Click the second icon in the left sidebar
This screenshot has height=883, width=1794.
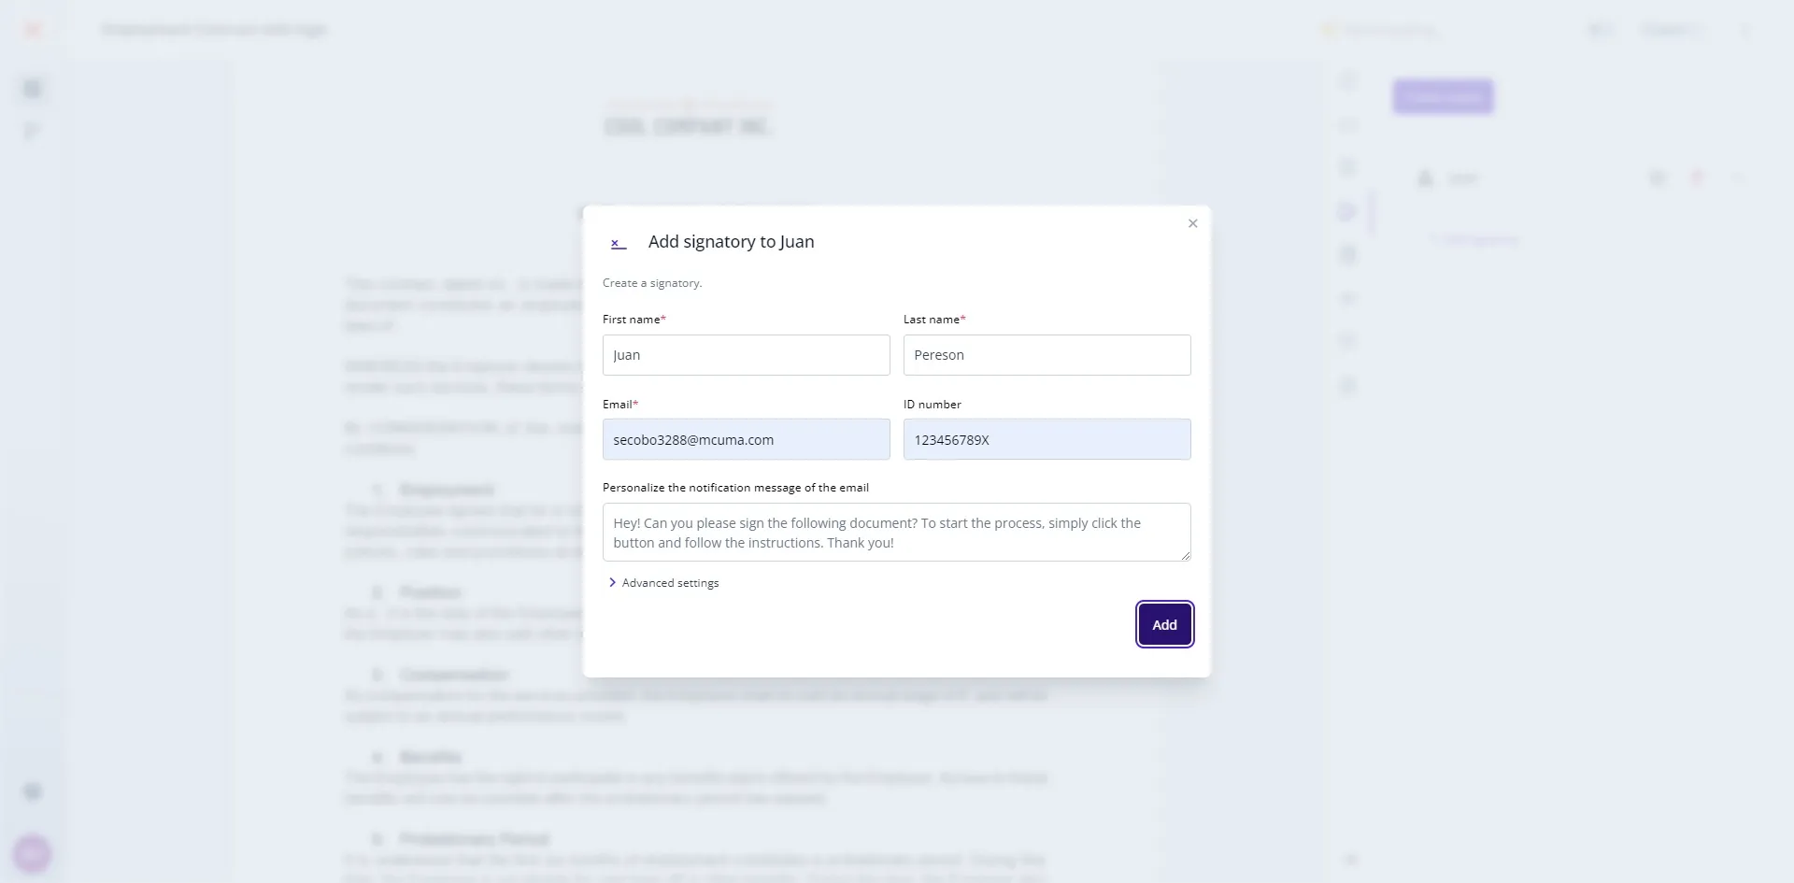click(x=33, y=131)
